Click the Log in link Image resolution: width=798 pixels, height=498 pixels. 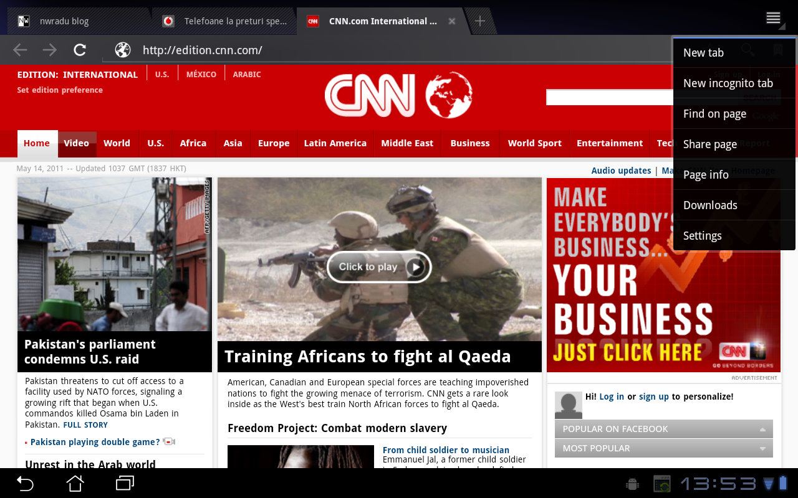[x=612, y=397]
